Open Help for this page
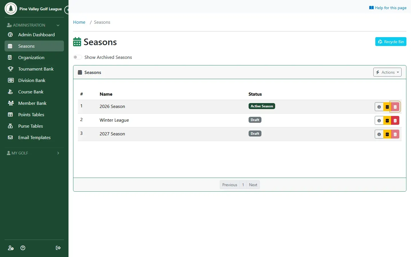The height and width of the screenshot is (257, 411). (x=388, y=8)
